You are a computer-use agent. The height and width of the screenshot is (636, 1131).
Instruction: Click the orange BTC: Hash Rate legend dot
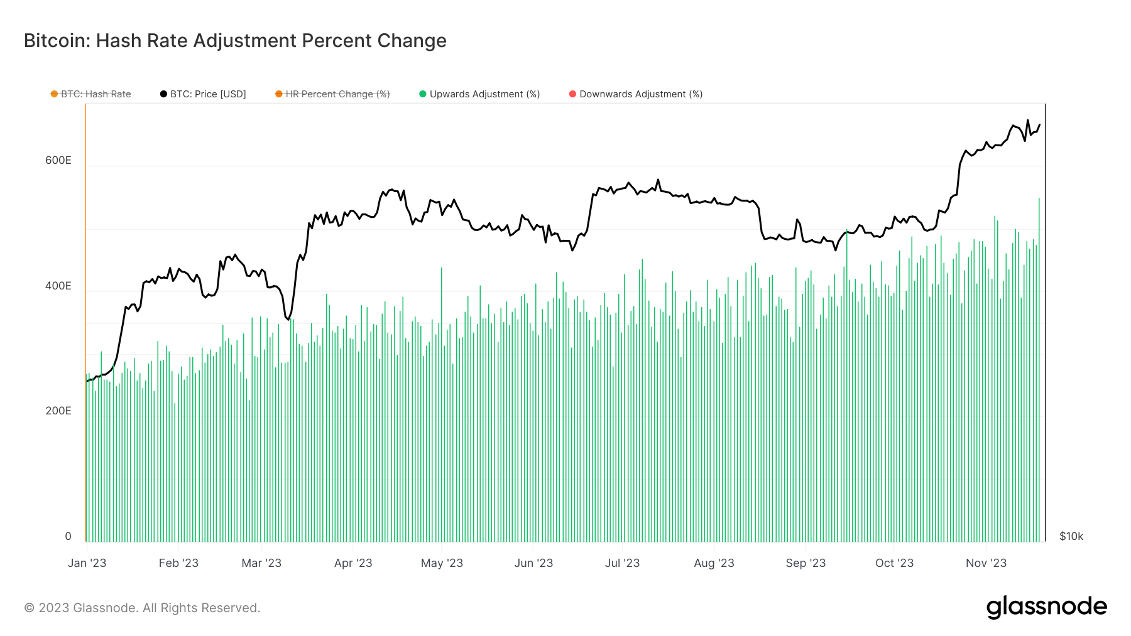(55, 94)
